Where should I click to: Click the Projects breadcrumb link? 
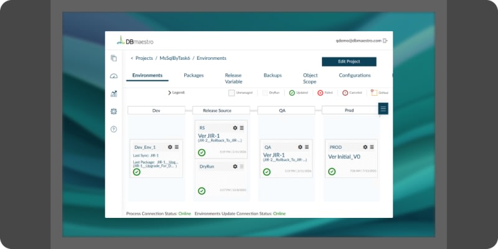click(x=144, y=58)
